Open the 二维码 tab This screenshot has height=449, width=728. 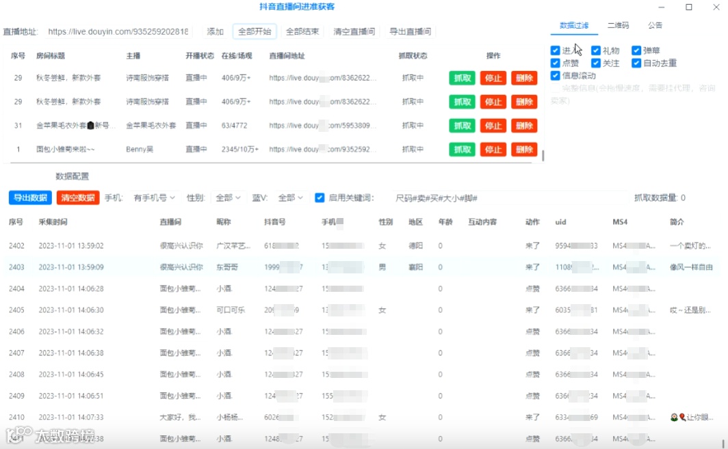pos(618,25)
